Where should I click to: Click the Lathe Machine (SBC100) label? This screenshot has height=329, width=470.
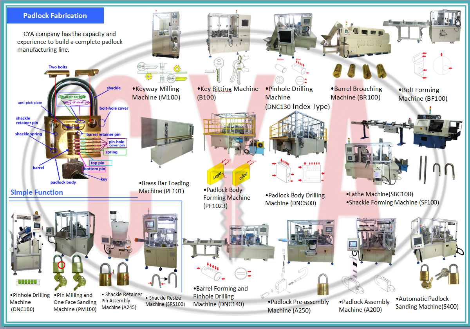[380, 194]
